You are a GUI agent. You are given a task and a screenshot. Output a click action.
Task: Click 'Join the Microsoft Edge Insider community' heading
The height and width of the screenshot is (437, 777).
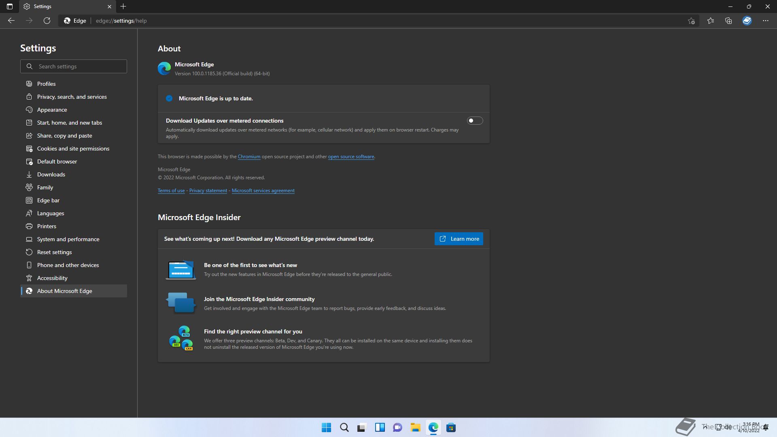tap(259, 299)
